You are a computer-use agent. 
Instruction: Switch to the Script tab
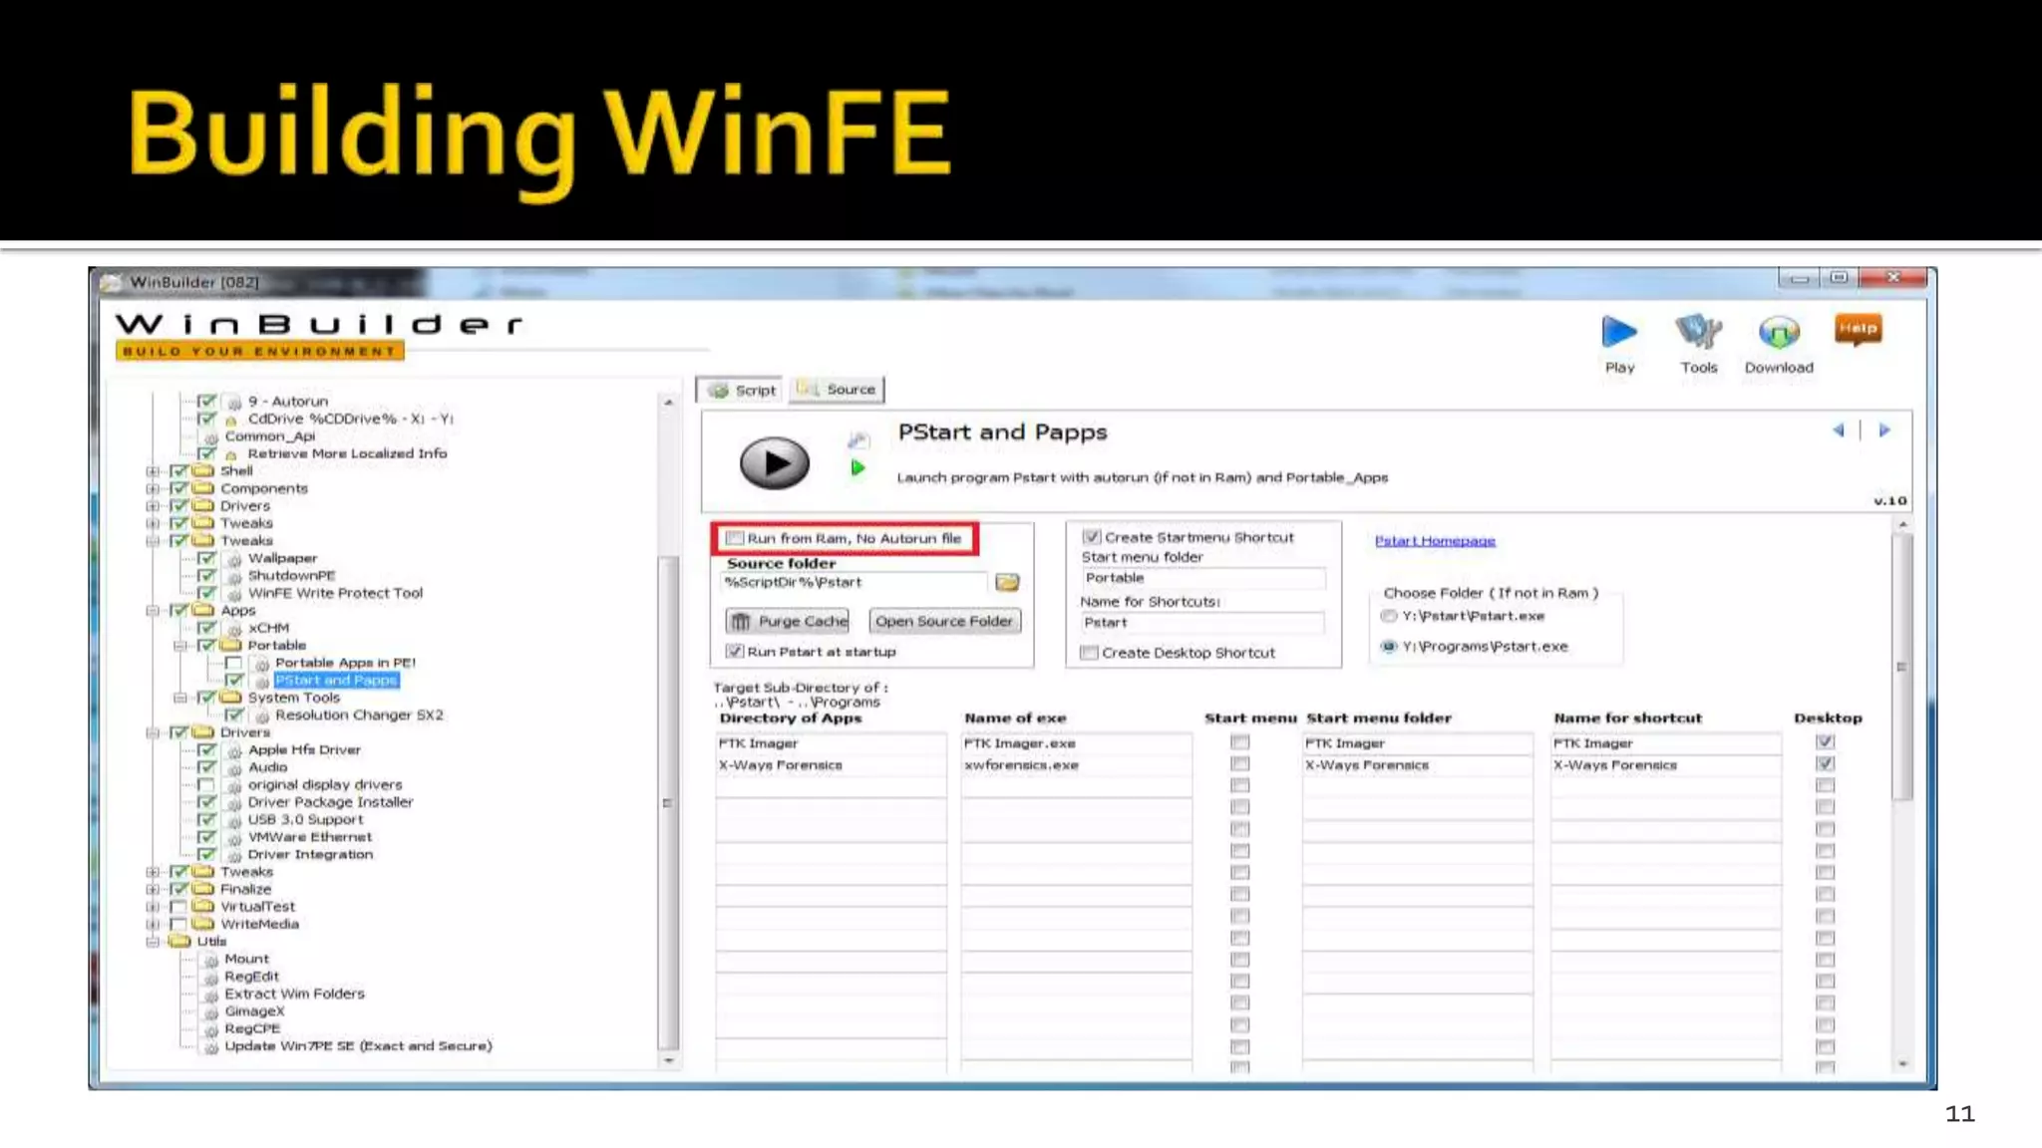(743, 391)
